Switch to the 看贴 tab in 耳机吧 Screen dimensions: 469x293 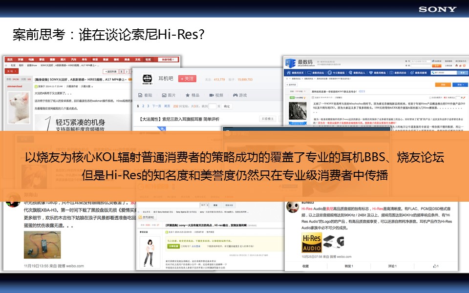(145, 95)
